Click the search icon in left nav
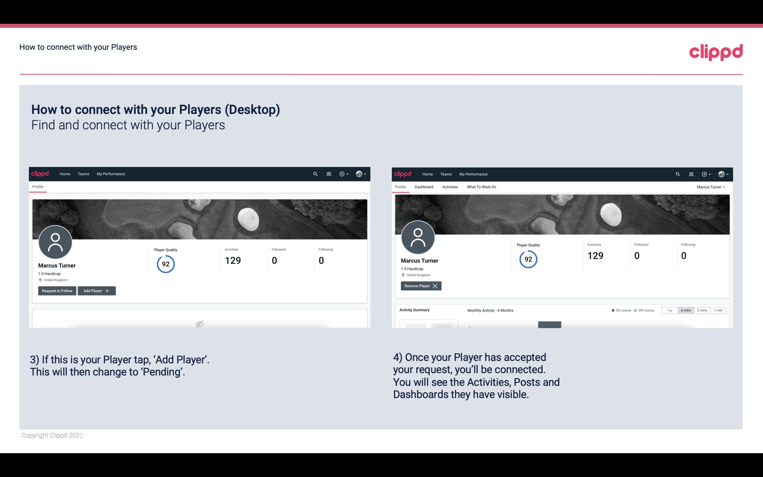Image resolution: width=763 pixels, height=477 pixels. point(315,174)
